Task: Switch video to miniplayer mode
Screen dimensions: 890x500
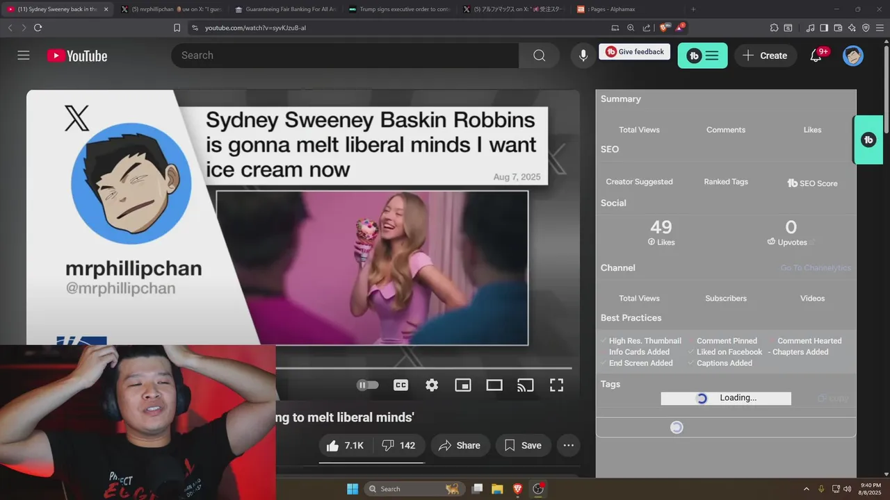Action: click(463, 385)
